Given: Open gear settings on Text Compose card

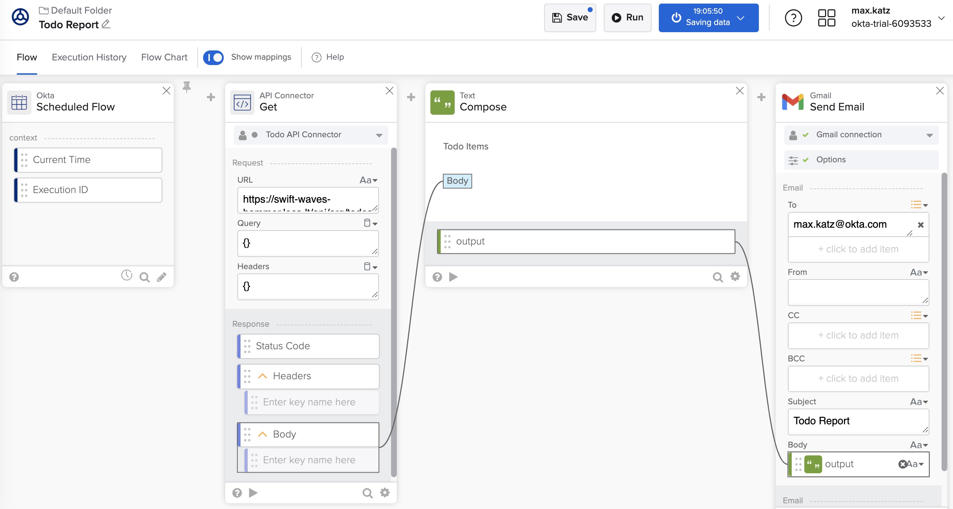Looking at the screenshot, I should click(735, 276).
